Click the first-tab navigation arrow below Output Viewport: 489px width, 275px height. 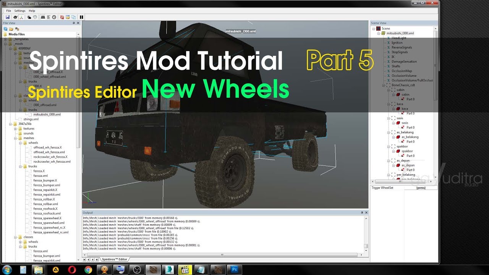pyautogui.click(x=84, y=259)
